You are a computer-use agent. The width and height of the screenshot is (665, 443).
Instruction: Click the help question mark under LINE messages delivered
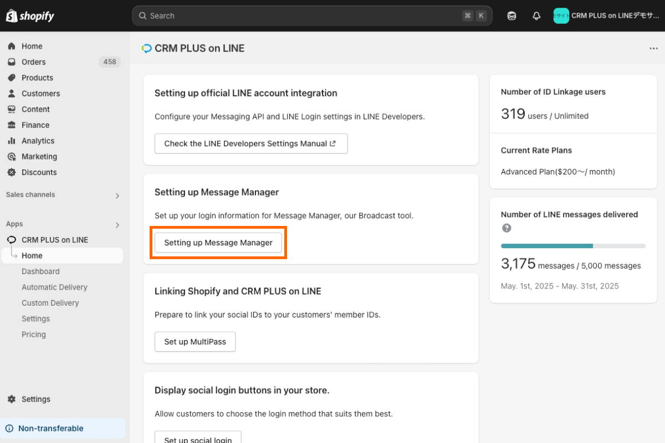pyautogui.click(x=507, y=228)
